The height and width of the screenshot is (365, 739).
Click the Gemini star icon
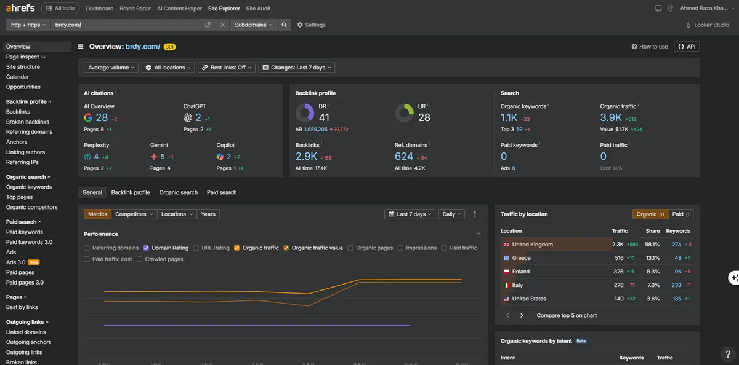[x=154, y=157]
